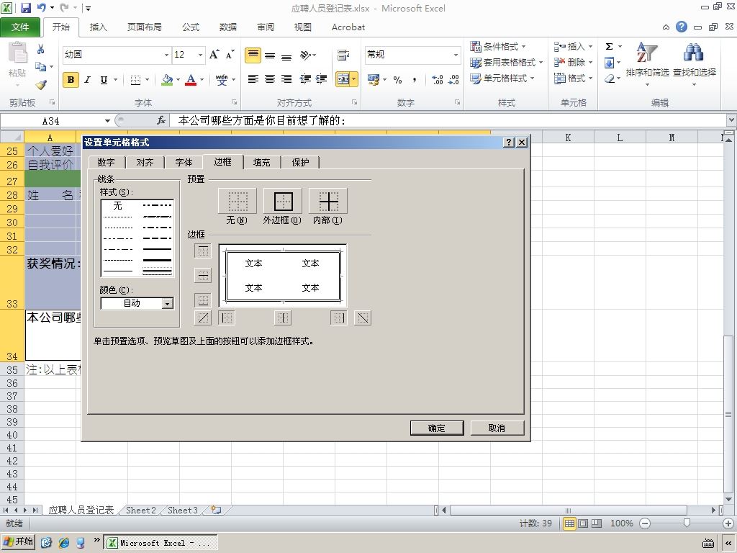
Task: Click the Font Color A icon
Action: (191, 80)
